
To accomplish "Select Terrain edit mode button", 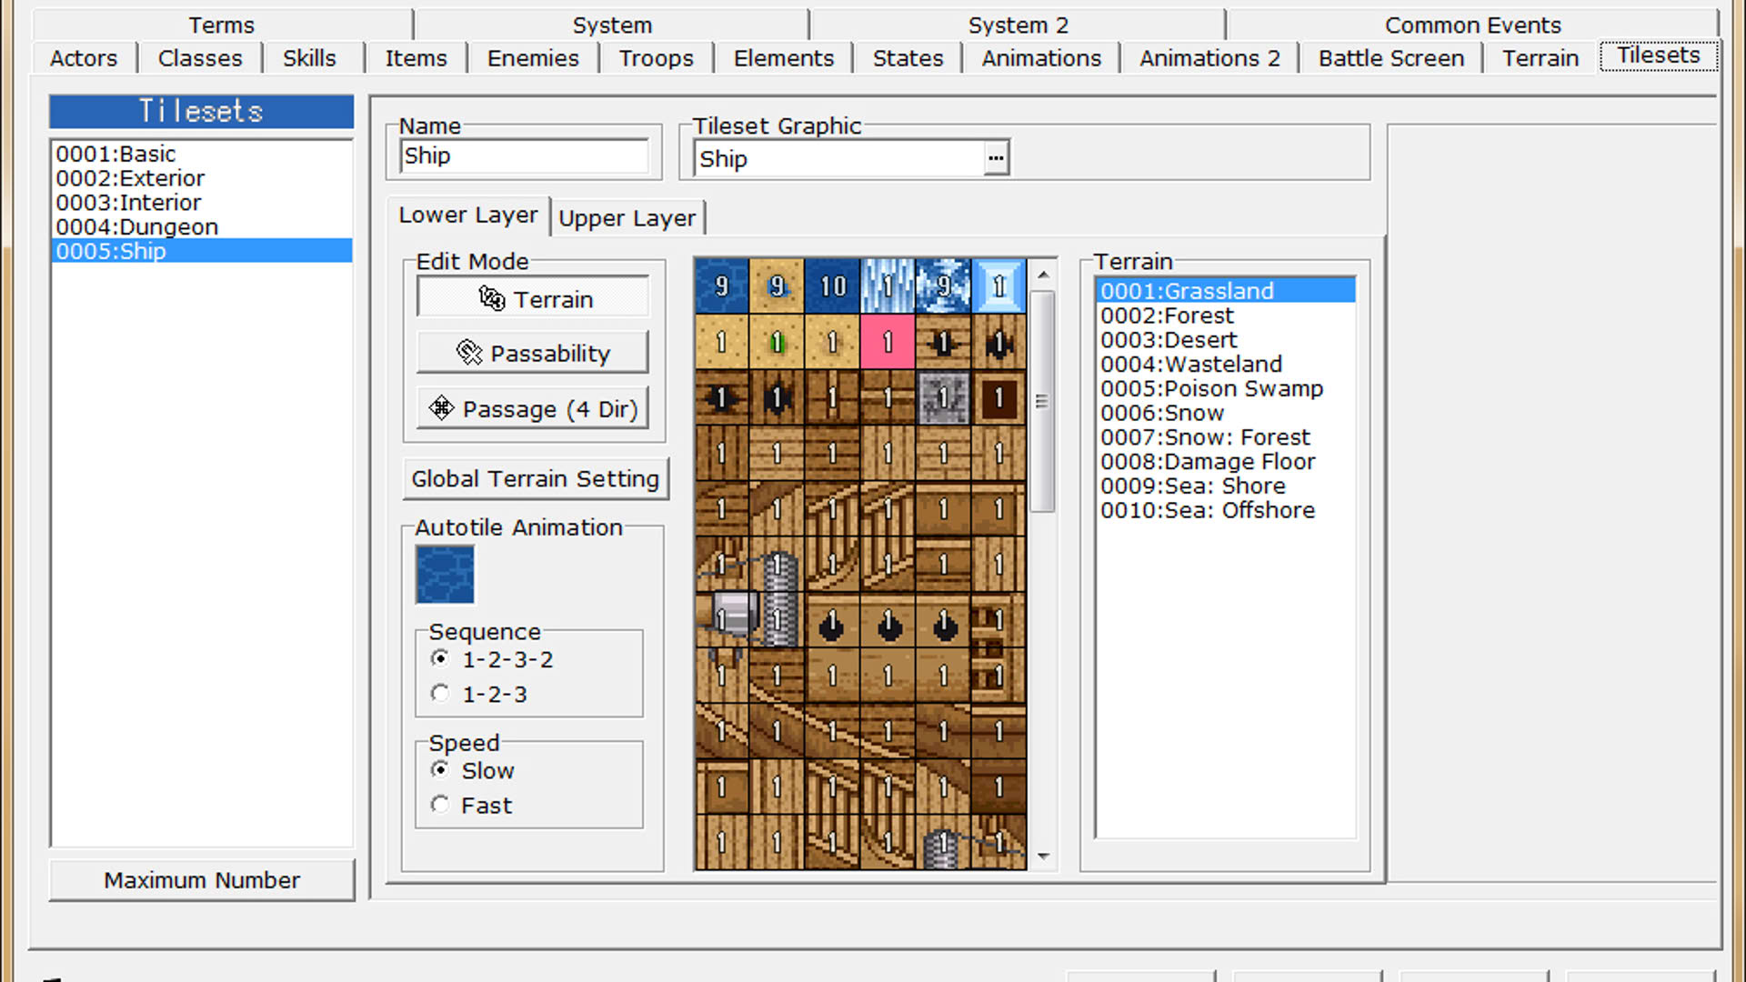I will (x=533, y=298).
